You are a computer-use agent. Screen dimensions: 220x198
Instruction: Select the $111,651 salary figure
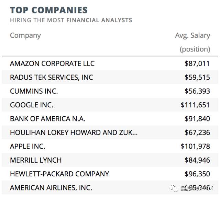click(x=195, y=105)
